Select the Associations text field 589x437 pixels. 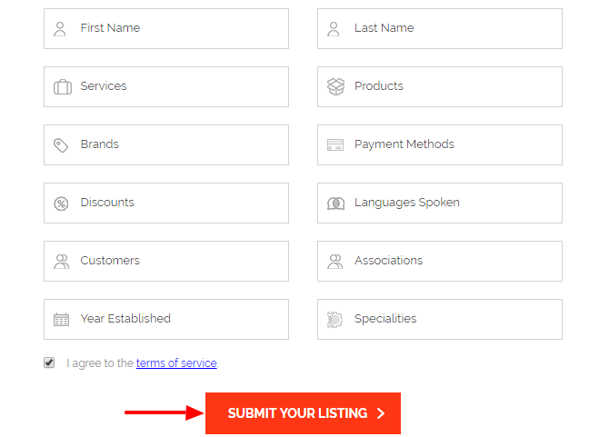(x=440, y=261)
